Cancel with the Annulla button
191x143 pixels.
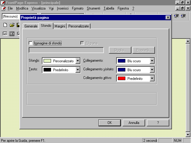point(134,123)
